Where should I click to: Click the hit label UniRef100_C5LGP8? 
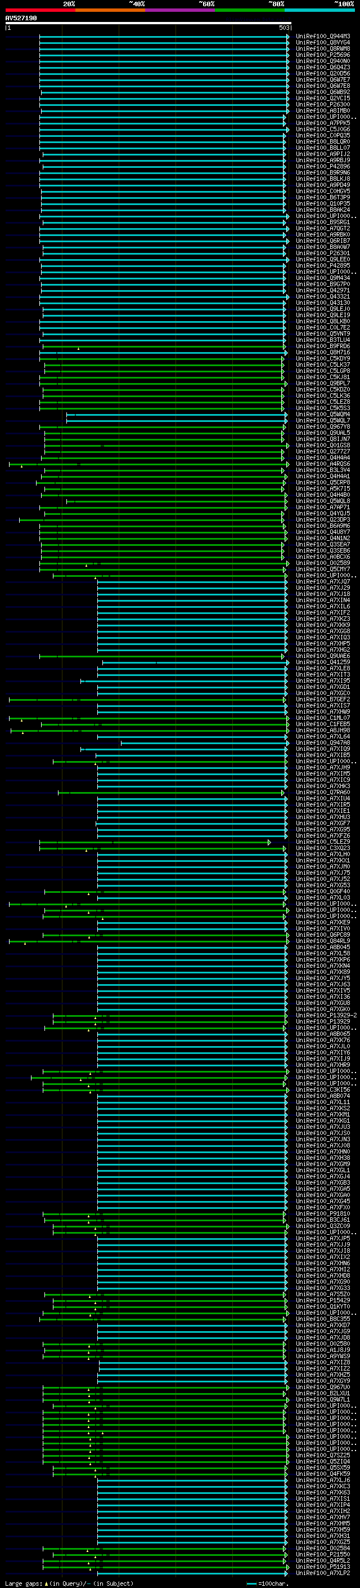tap(323, 371)
